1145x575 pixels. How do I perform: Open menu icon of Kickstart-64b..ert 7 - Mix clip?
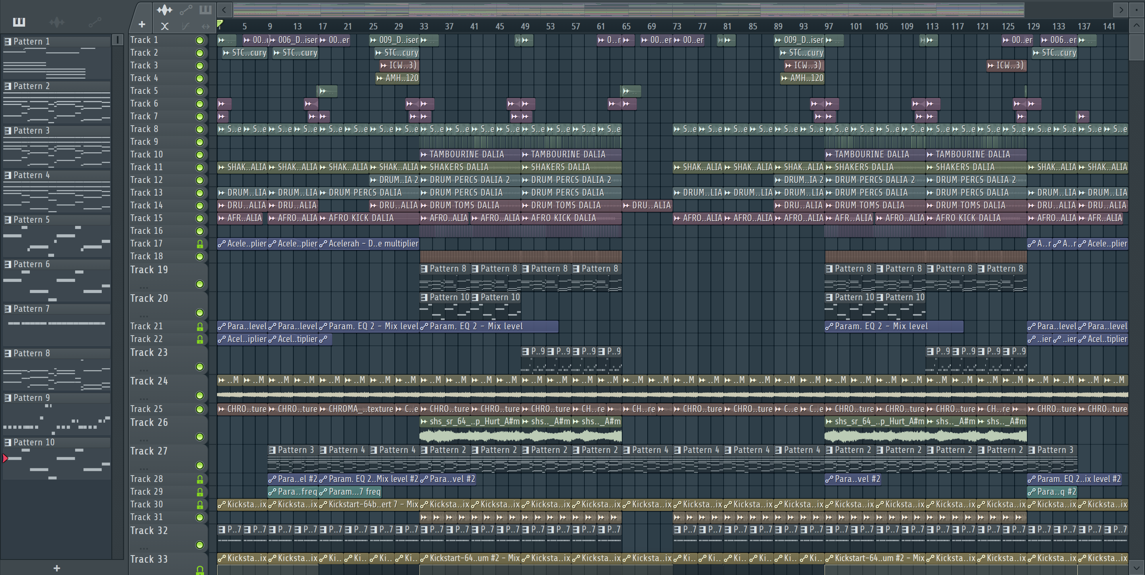tap(323, 505)
